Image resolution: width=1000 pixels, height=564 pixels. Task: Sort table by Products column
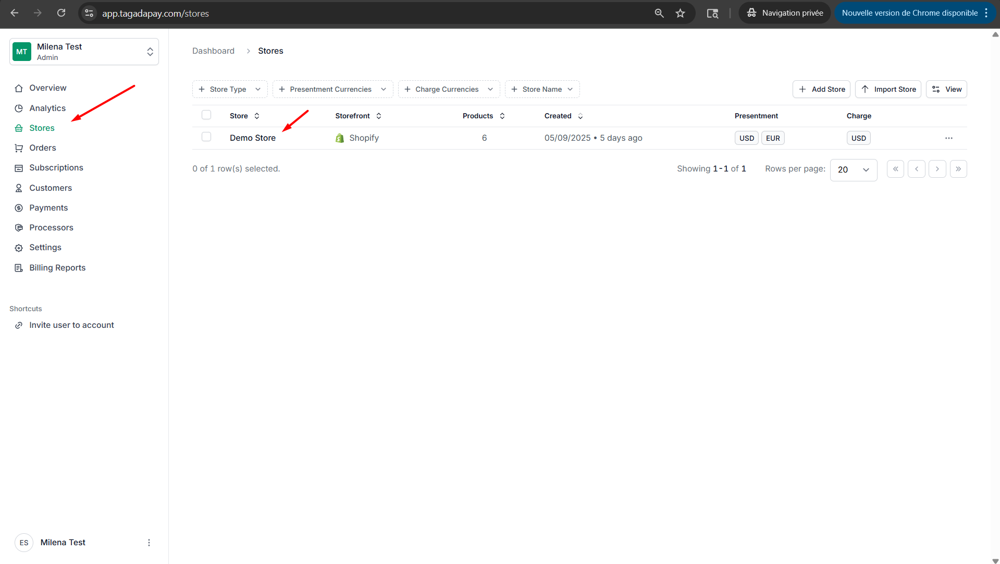[484, 116]
